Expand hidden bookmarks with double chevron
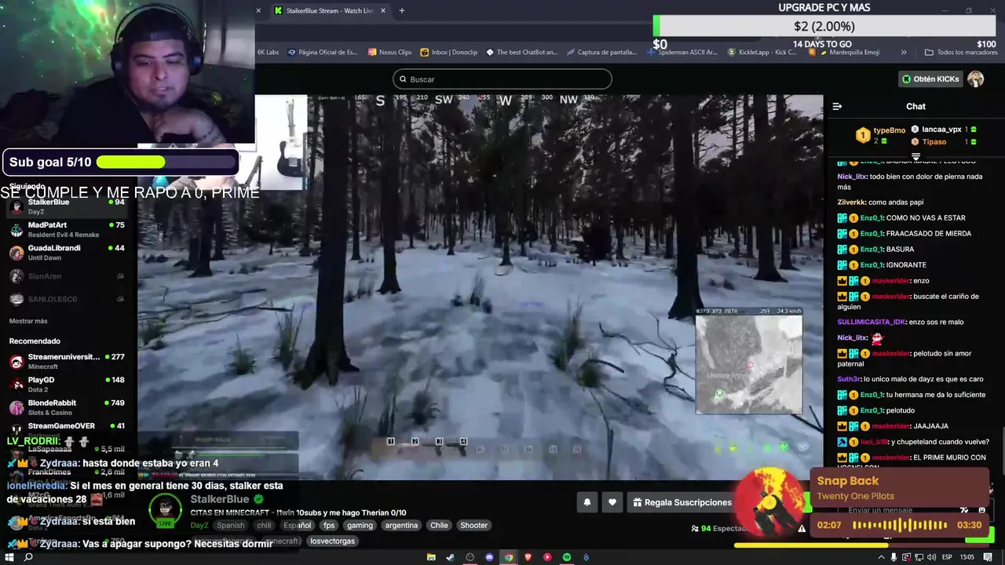 904,53
